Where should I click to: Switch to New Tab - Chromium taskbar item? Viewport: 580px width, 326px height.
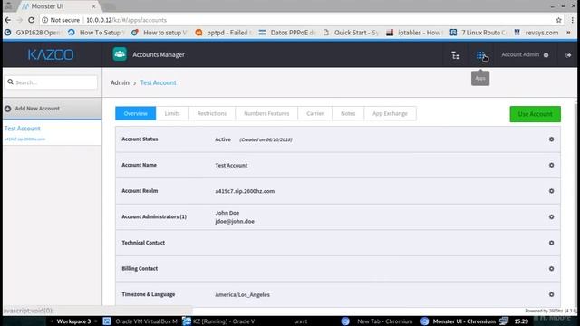pos(377,321)
